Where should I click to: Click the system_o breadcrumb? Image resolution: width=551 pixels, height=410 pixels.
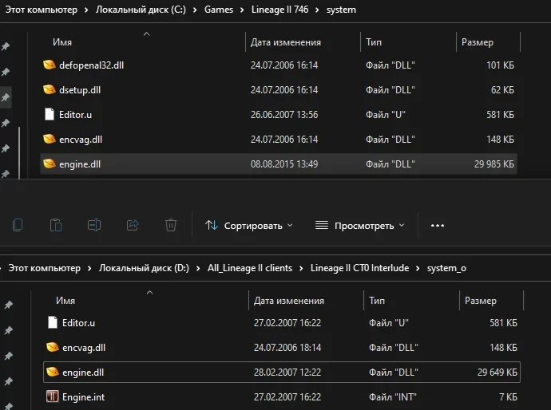(x=446, y=268)
